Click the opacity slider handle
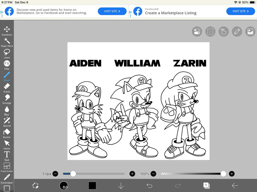Image resolution: width=257 pixels, height=192 pixels. pyautogui.click(x=223, y=174)
